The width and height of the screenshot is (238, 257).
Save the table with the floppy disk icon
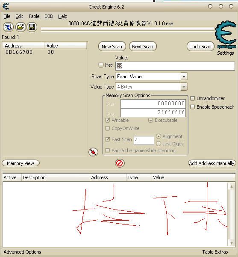click(32, 27)
